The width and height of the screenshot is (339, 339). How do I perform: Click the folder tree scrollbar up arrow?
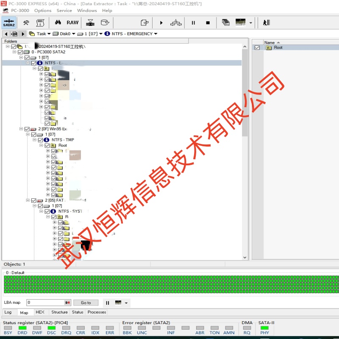(245, 47)
